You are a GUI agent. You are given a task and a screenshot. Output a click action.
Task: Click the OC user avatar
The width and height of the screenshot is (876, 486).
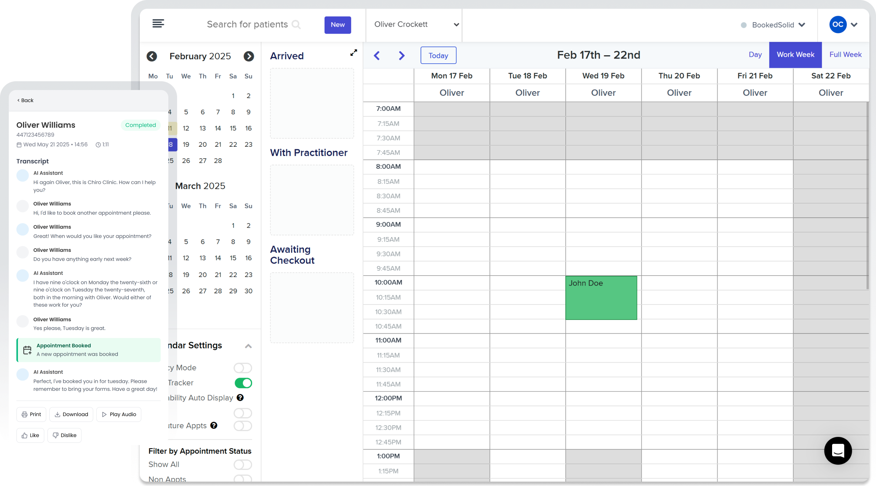pos(838,25)
